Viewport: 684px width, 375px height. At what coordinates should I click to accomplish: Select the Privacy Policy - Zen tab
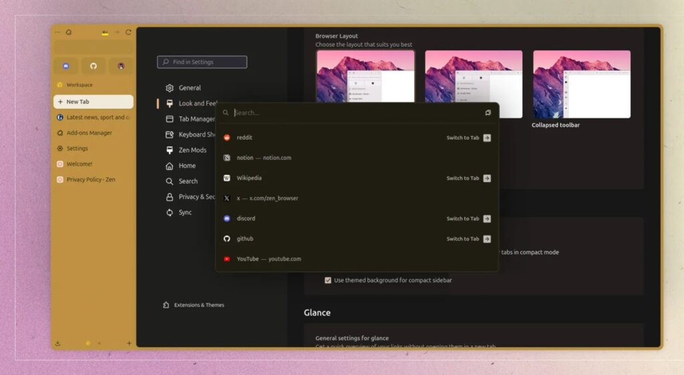pos(90,180)
